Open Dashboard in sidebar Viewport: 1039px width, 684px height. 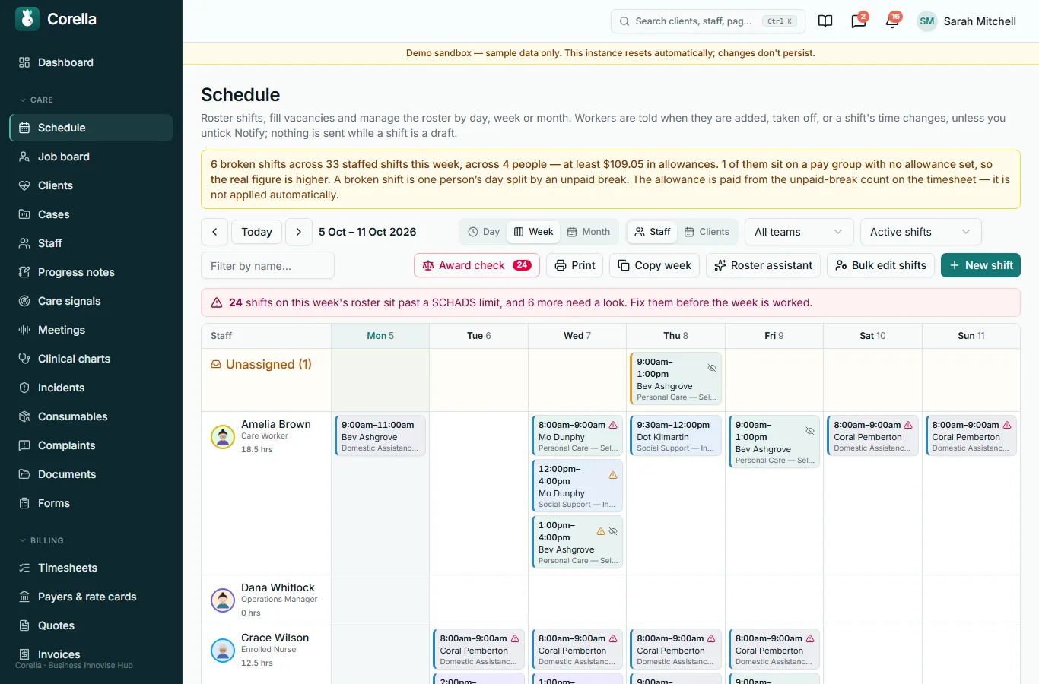click(91, 62)
